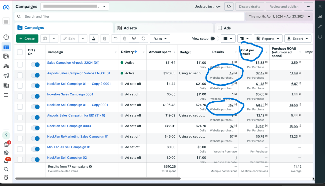Open the history clock in right panel
The width and height of the screenshot is (325, 186).
320,37
